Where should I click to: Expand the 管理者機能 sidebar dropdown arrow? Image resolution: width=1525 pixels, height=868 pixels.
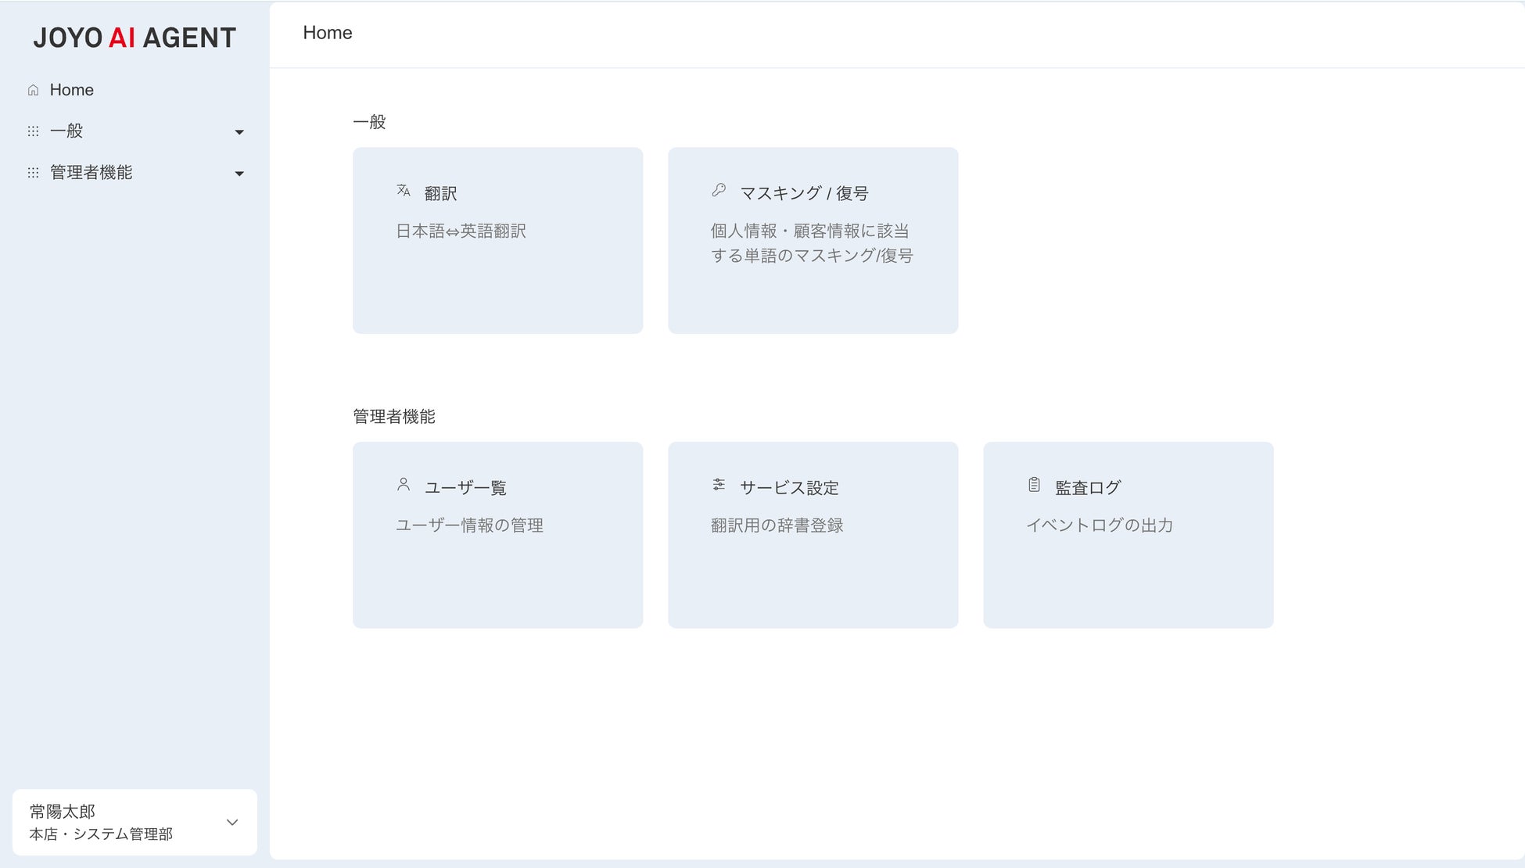[239, 174]
